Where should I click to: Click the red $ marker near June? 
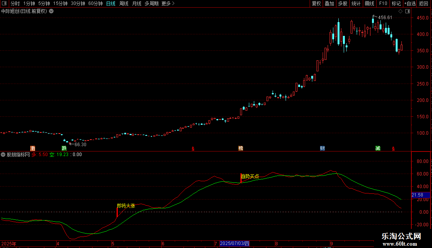[193, 149]
